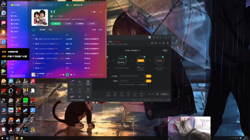The width and height of the screenshot is (250, 140).
Task: Open recently played item in sidebar
Action: [x=15, y=24]
